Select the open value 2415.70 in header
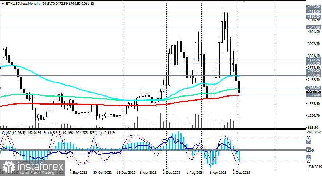Viewport: 322px width, 176px height. click(48, 4)
